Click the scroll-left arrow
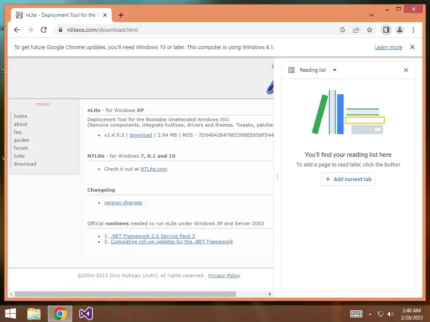430x322 pixels. [11, 294]
